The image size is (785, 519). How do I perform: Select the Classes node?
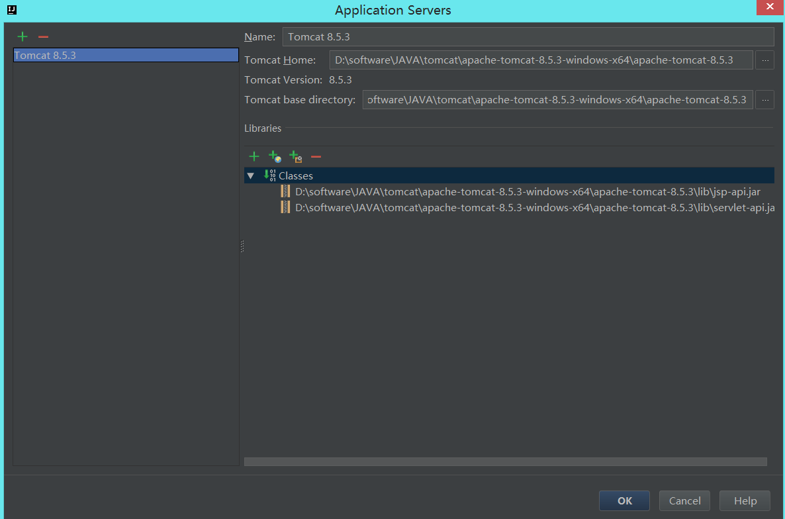point(509,175)
